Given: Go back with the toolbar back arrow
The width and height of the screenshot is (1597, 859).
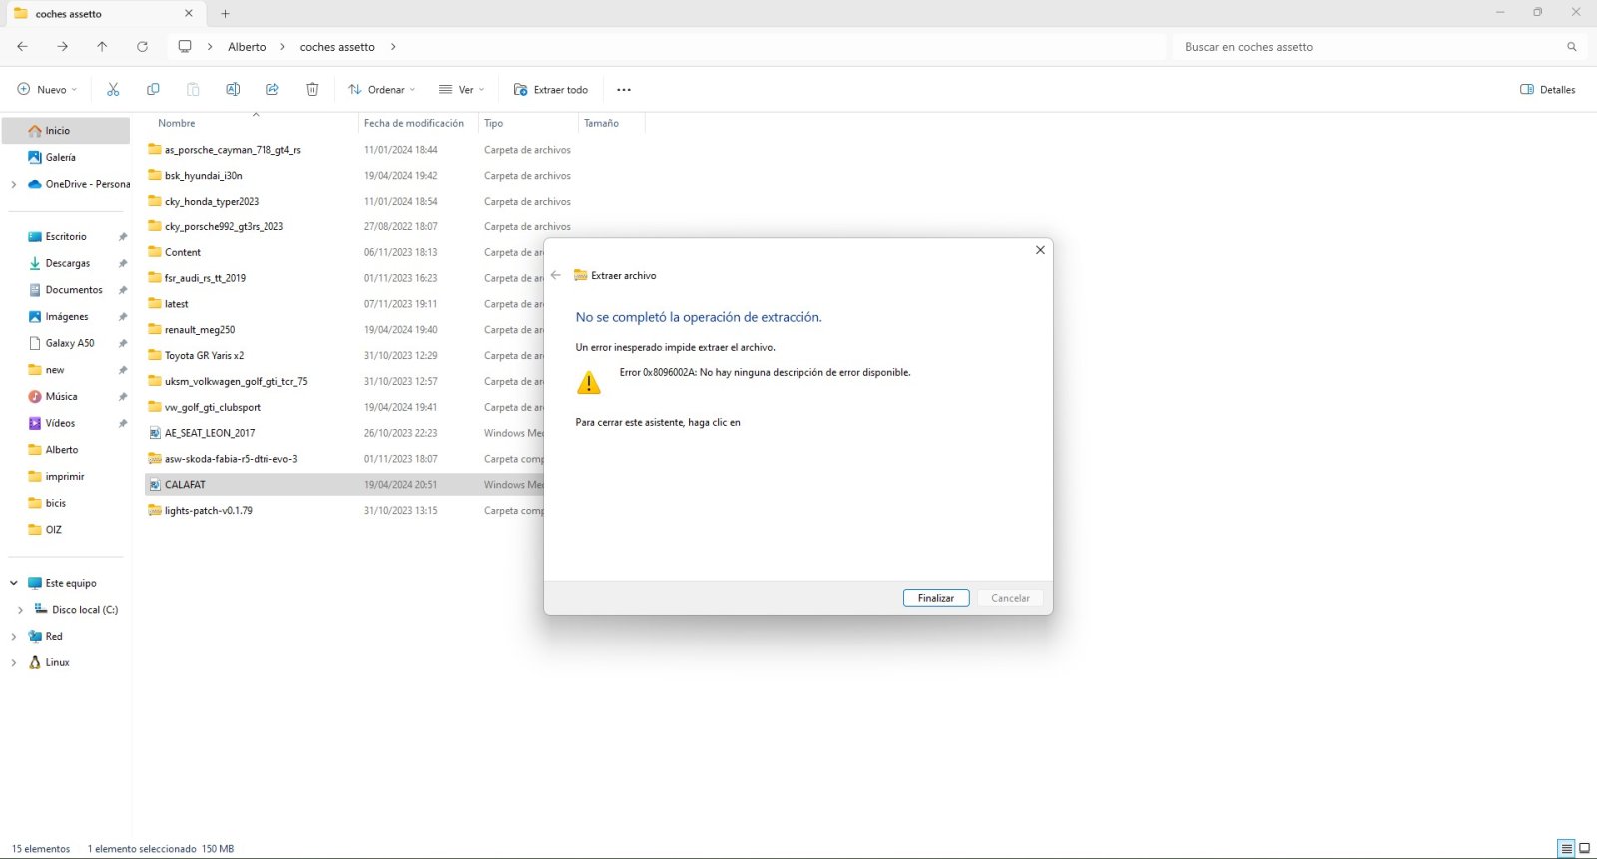Looking at the screenshot, I should [22, 47].
